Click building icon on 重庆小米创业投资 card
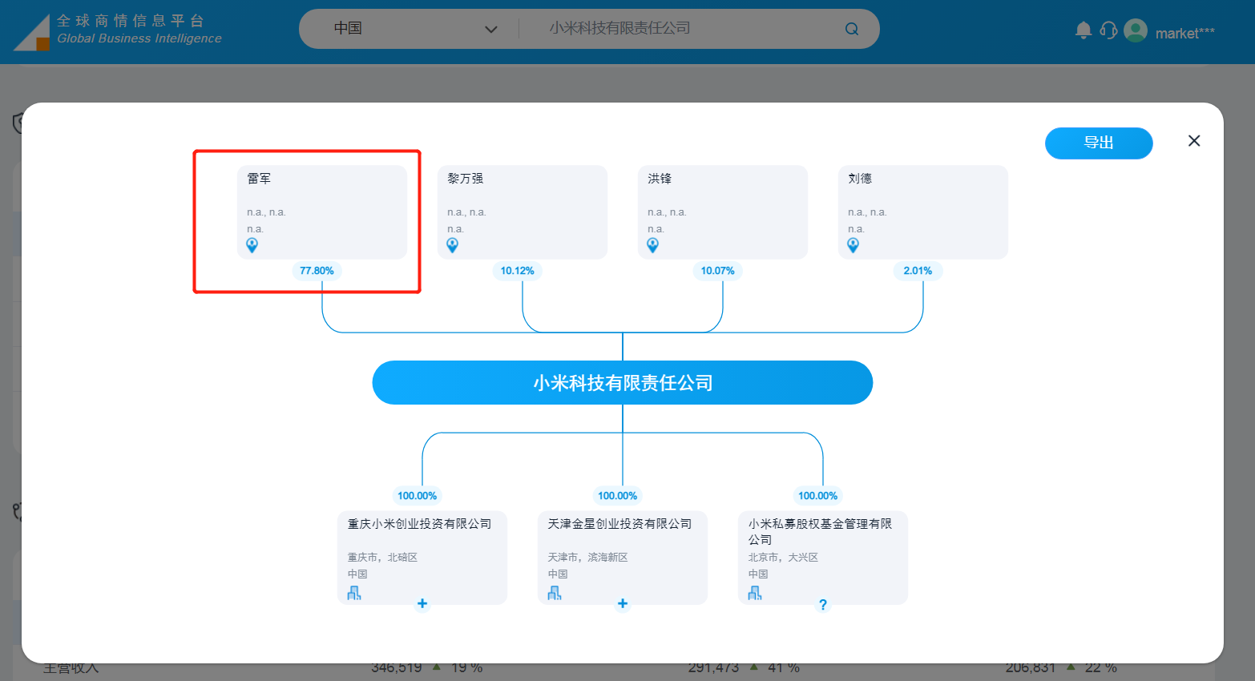The image size is (1255, 681). pos(354,593)
